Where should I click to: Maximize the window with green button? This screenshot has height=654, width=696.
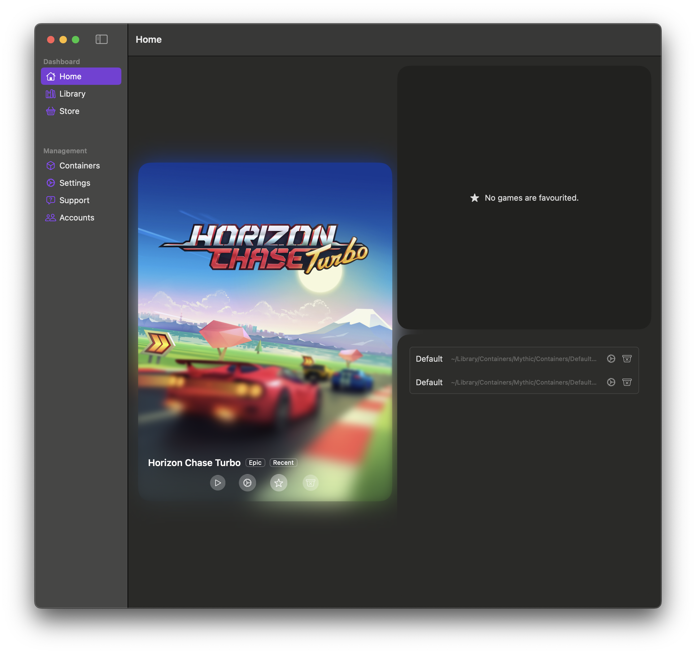(x=76, y=40)
